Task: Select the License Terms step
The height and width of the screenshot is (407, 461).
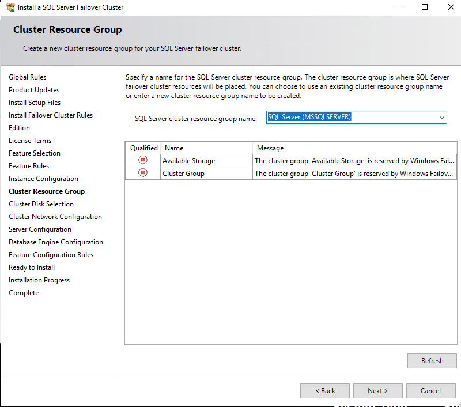Action: coord(30,140)
